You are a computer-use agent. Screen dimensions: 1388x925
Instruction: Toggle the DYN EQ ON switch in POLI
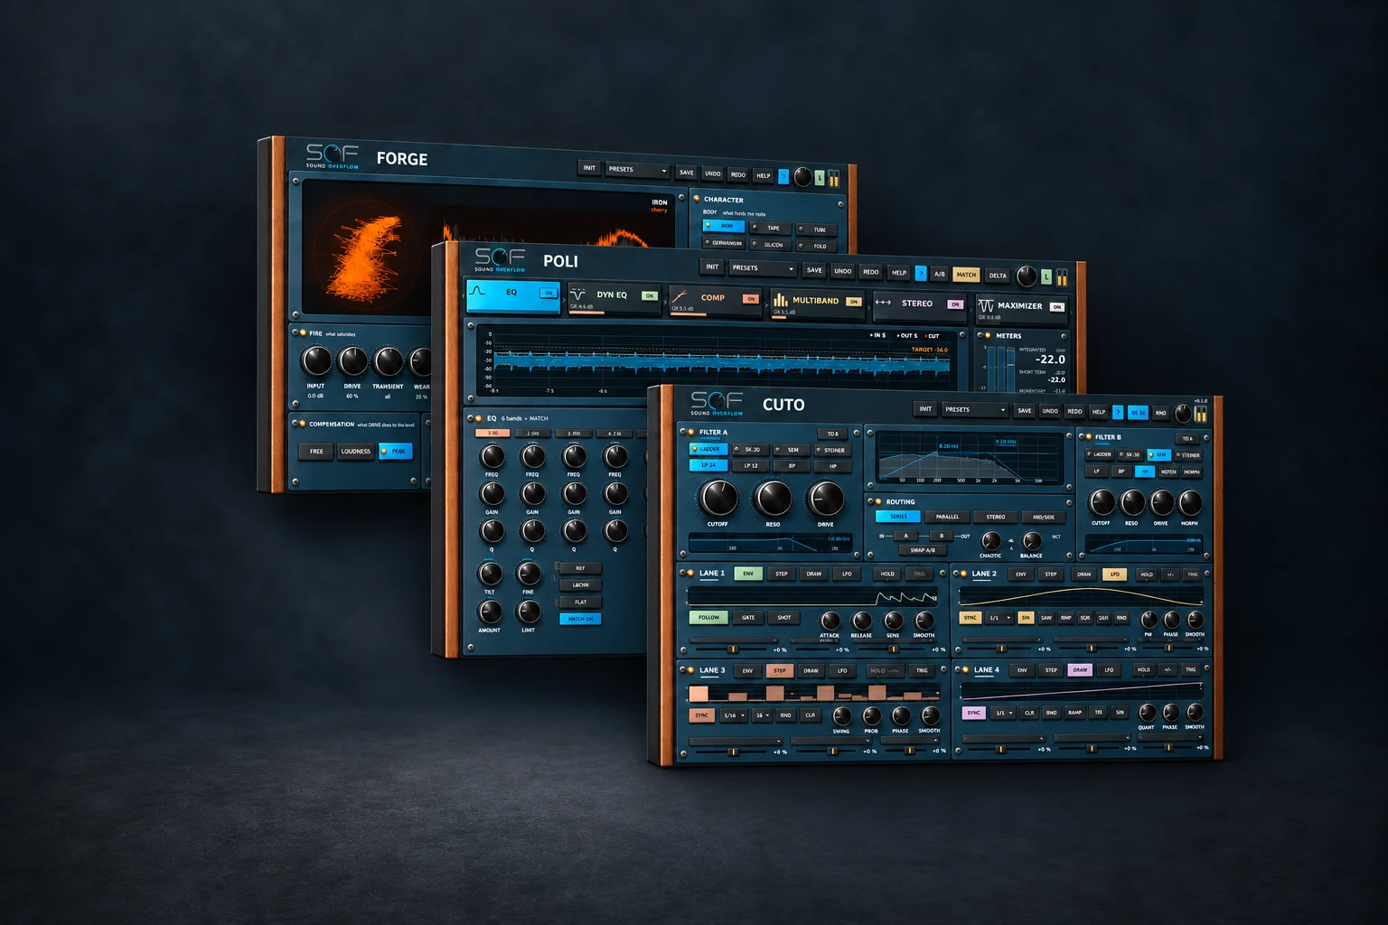coord(649,295)
